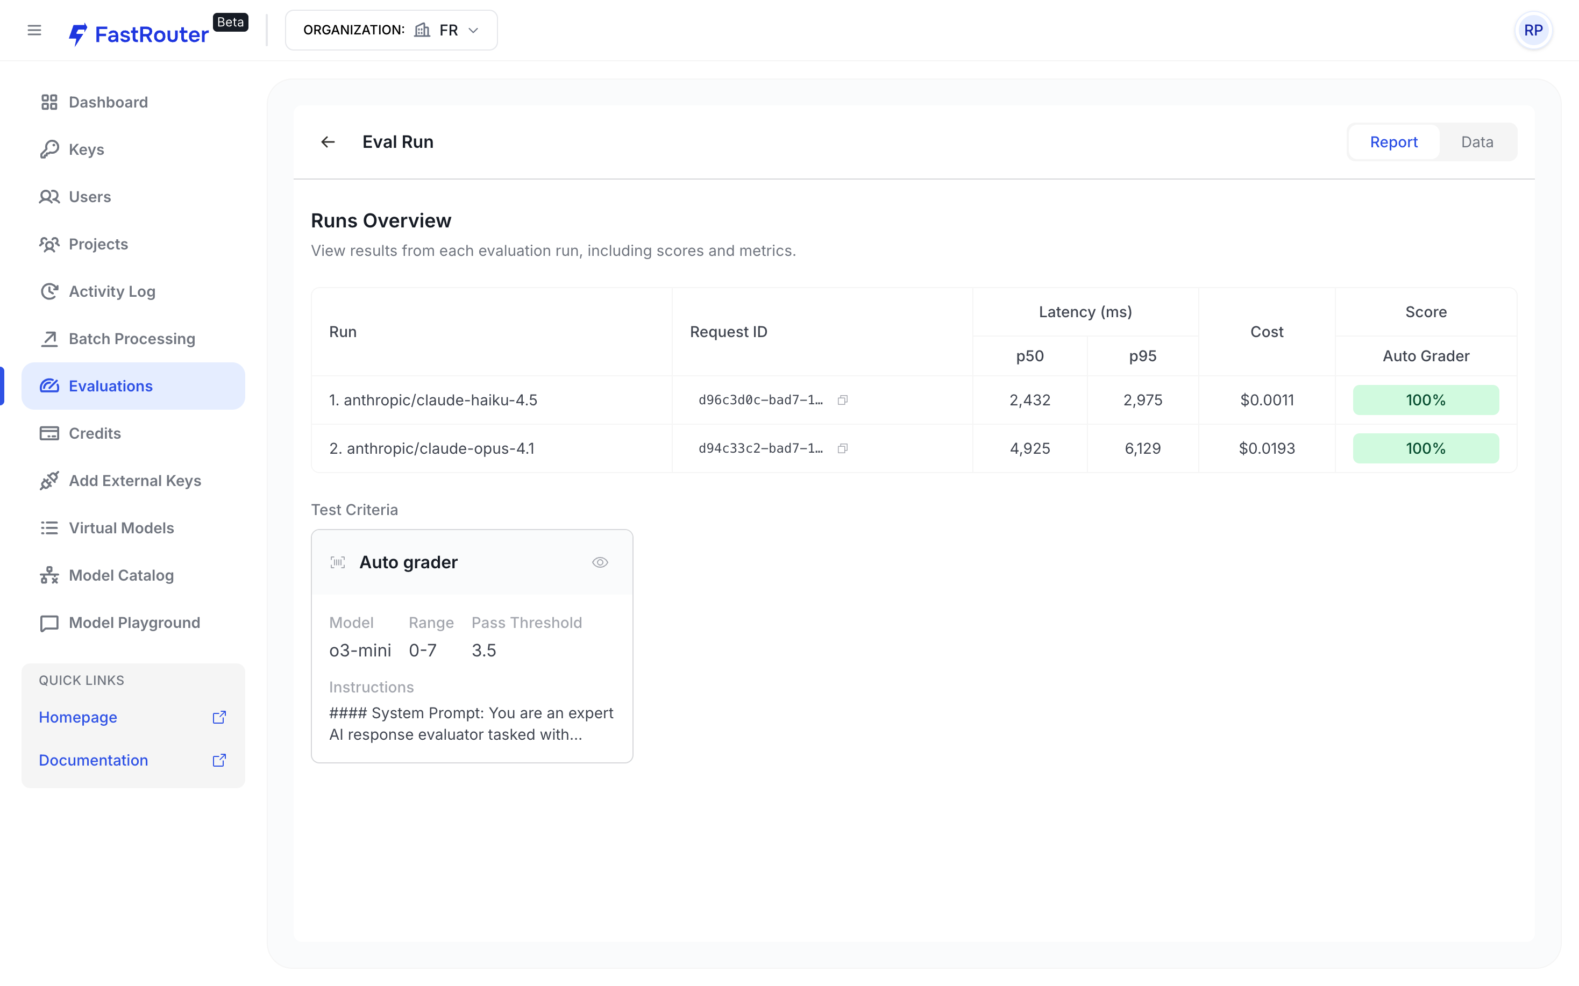The height and width of the screenshot is (986, 1579).
Task: Switch to the Data tab
Action: [1477, 141]
